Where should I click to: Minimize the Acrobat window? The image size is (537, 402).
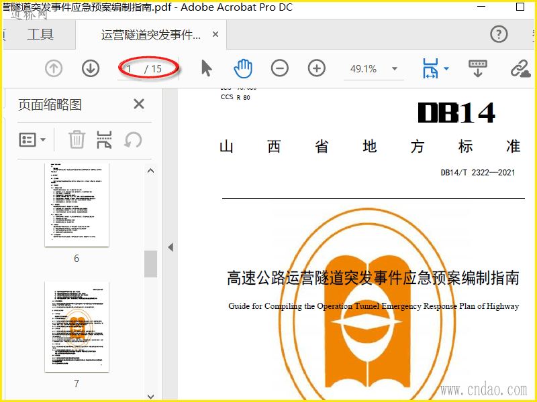tap(481, 7)
